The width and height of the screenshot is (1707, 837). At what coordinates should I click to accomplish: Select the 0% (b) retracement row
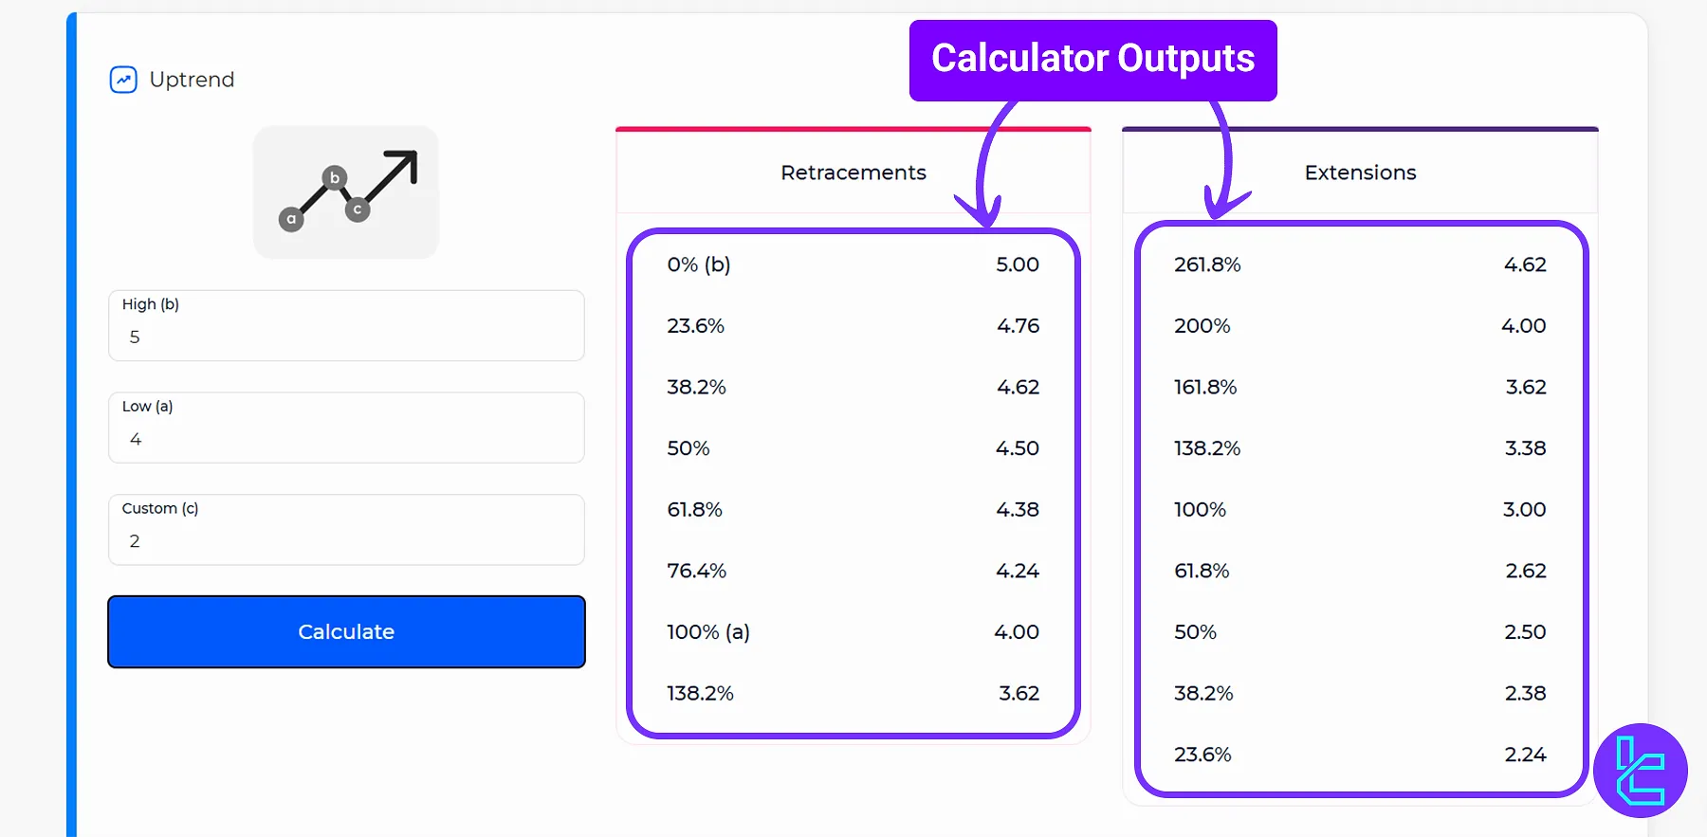click(853, 264)
